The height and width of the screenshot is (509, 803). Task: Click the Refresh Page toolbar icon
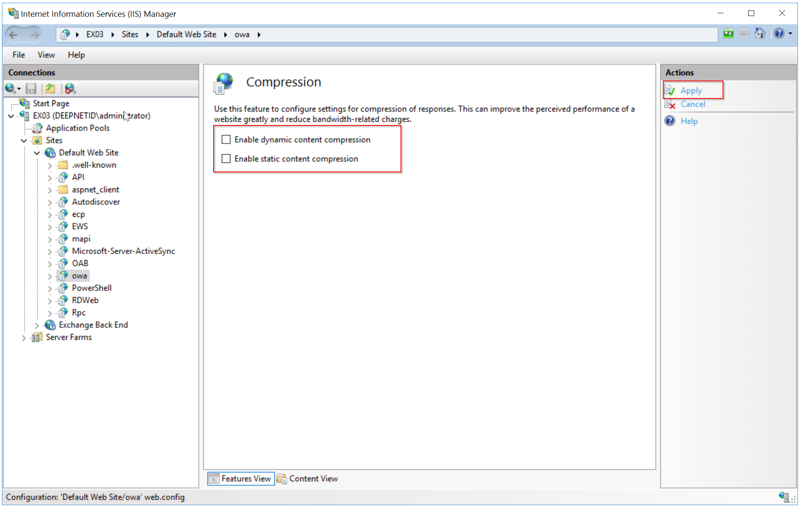point(728,34)
